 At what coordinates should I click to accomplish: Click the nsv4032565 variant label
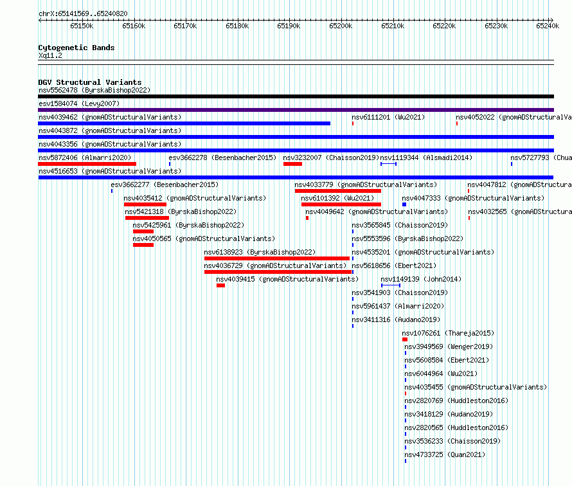coord(520,212)
